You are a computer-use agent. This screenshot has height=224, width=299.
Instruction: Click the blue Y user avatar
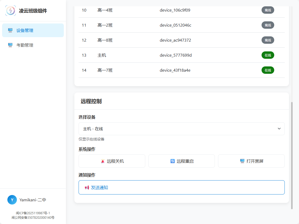click(12, 200)
